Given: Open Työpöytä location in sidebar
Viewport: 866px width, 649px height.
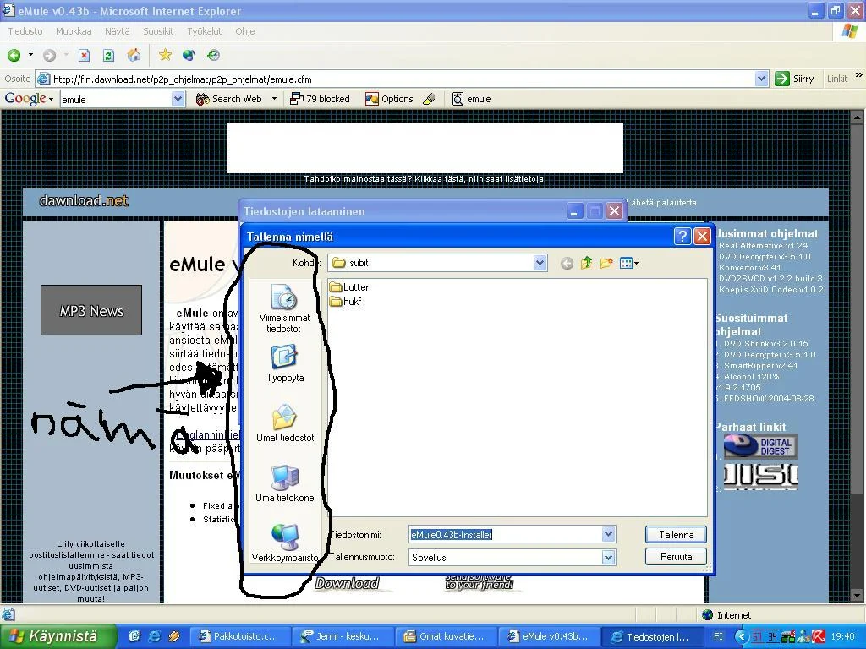Looking at the screenshot, I should click(x=284, y=364).
